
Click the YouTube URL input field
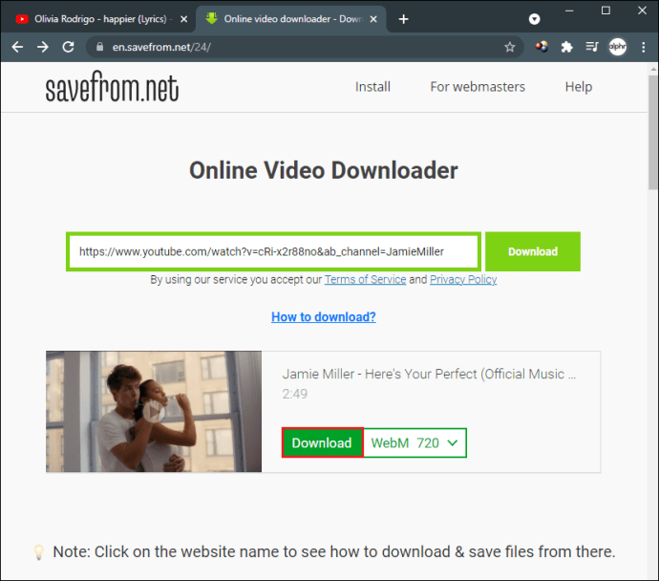coord(273,251)
